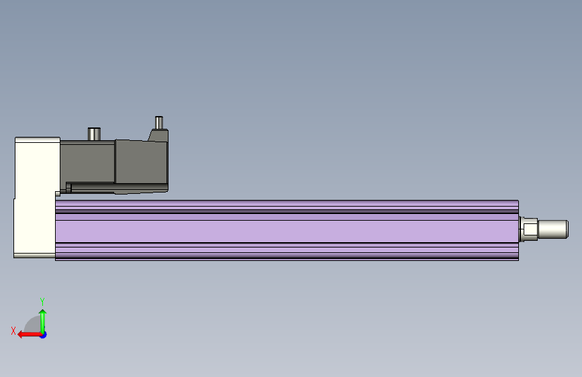Click the red X axis arrow
Screen dimensions: 582x377
click(30, 335)
